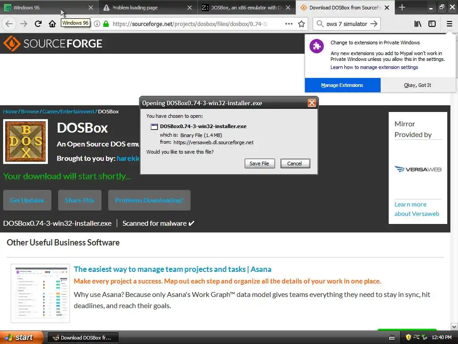Click the Download DOSBox taskbar item
The image size is (458, 344).
pyautogui.click(x=83, y=338)
